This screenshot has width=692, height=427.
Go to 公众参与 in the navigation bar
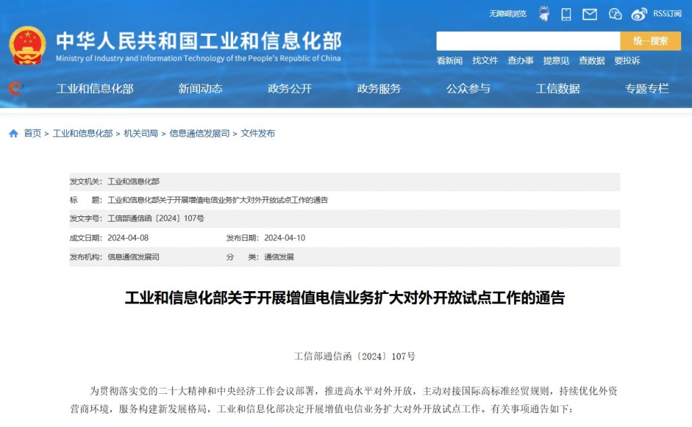pyautogui.click(x=468, y=89)
